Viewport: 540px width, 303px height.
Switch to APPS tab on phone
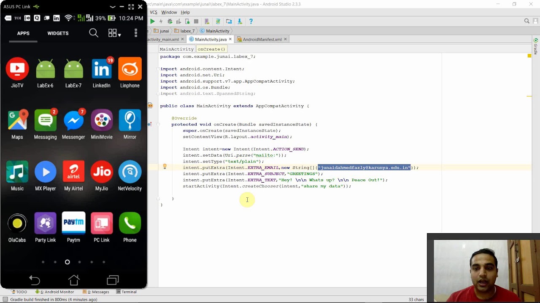(23, 33)
